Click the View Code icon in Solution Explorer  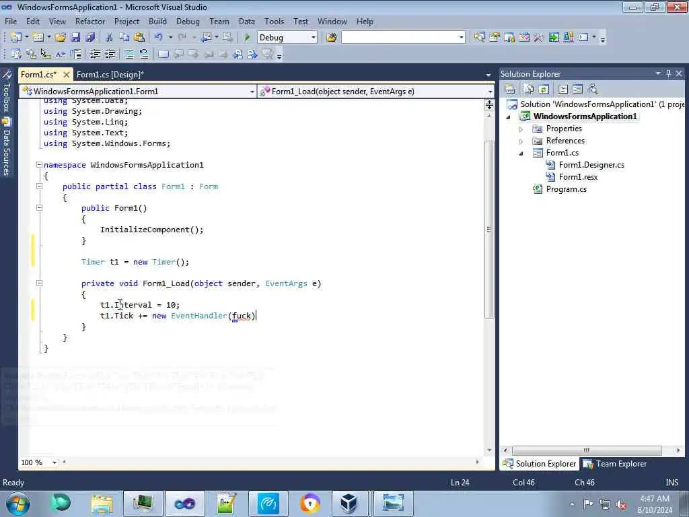click(x=563, y=90)
